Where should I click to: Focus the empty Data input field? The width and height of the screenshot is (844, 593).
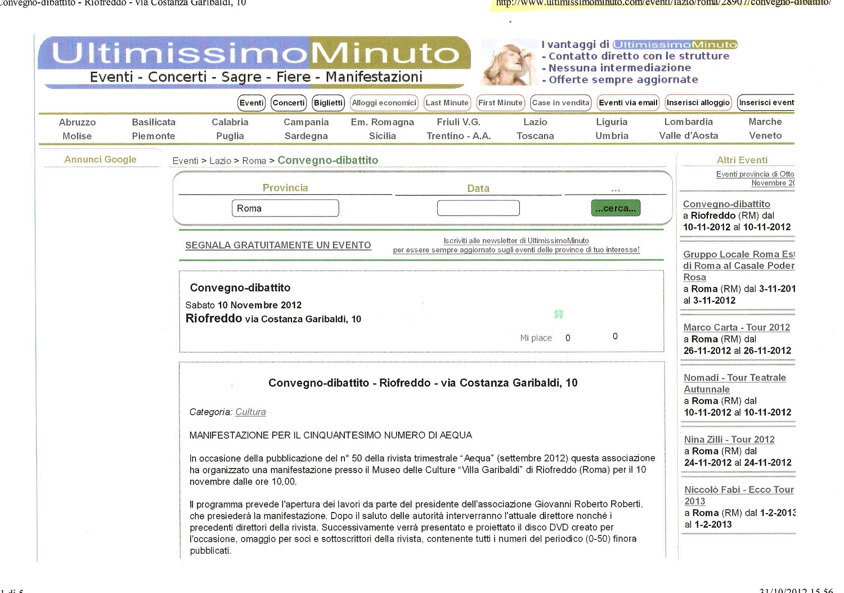click(x=478, y=208)
